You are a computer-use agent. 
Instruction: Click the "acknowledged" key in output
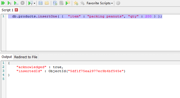pos(31,67)
